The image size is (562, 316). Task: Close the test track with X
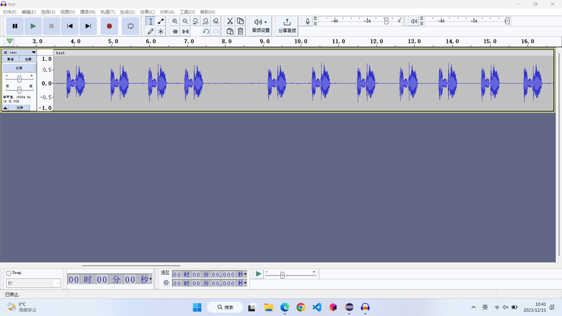(5, 53)
